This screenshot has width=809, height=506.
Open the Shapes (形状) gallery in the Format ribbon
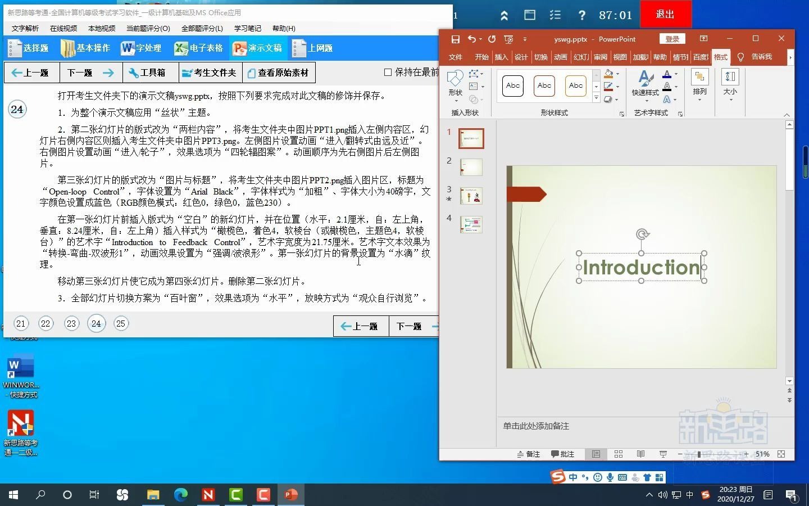[455, 84]
